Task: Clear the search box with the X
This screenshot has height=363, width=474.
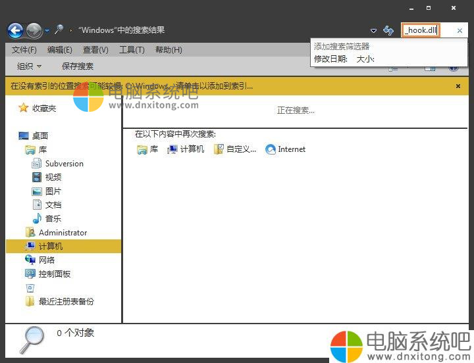Action: coord(460,30)
